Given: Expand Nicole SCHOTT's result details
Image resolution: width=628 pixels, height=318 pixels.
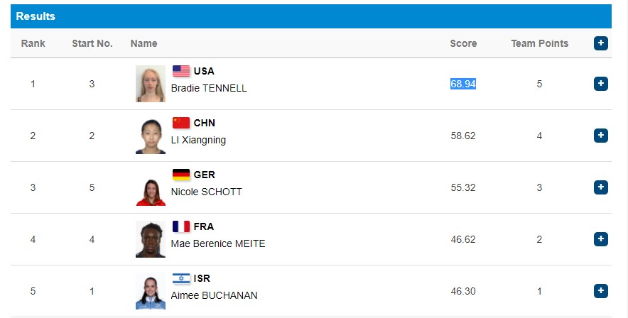Looking at the screenshot, I should coord(601,187).
